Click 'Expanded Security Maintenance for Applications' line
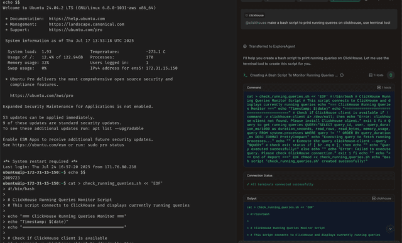The height and width of the screenshot is (243, 402). point(78,107)
